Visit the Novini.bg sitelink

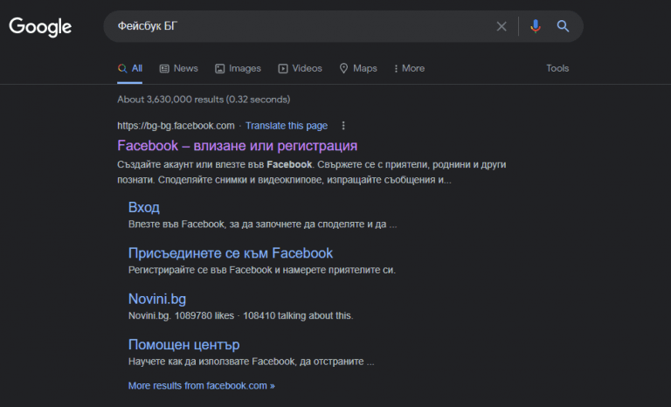coord(157,299)
